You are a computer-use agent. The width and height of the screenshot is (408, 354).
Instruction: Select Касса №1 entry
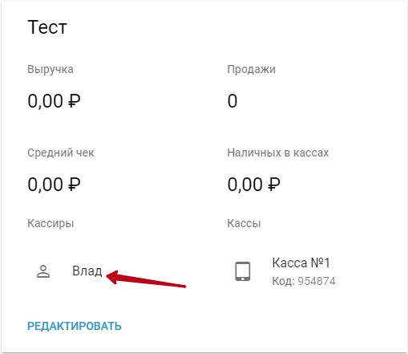pyautogui.click(x=301, y=262)
